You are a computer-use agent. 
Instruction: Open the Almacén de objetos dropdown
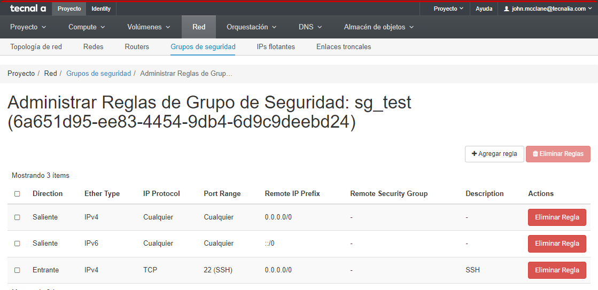coord(378,27)
